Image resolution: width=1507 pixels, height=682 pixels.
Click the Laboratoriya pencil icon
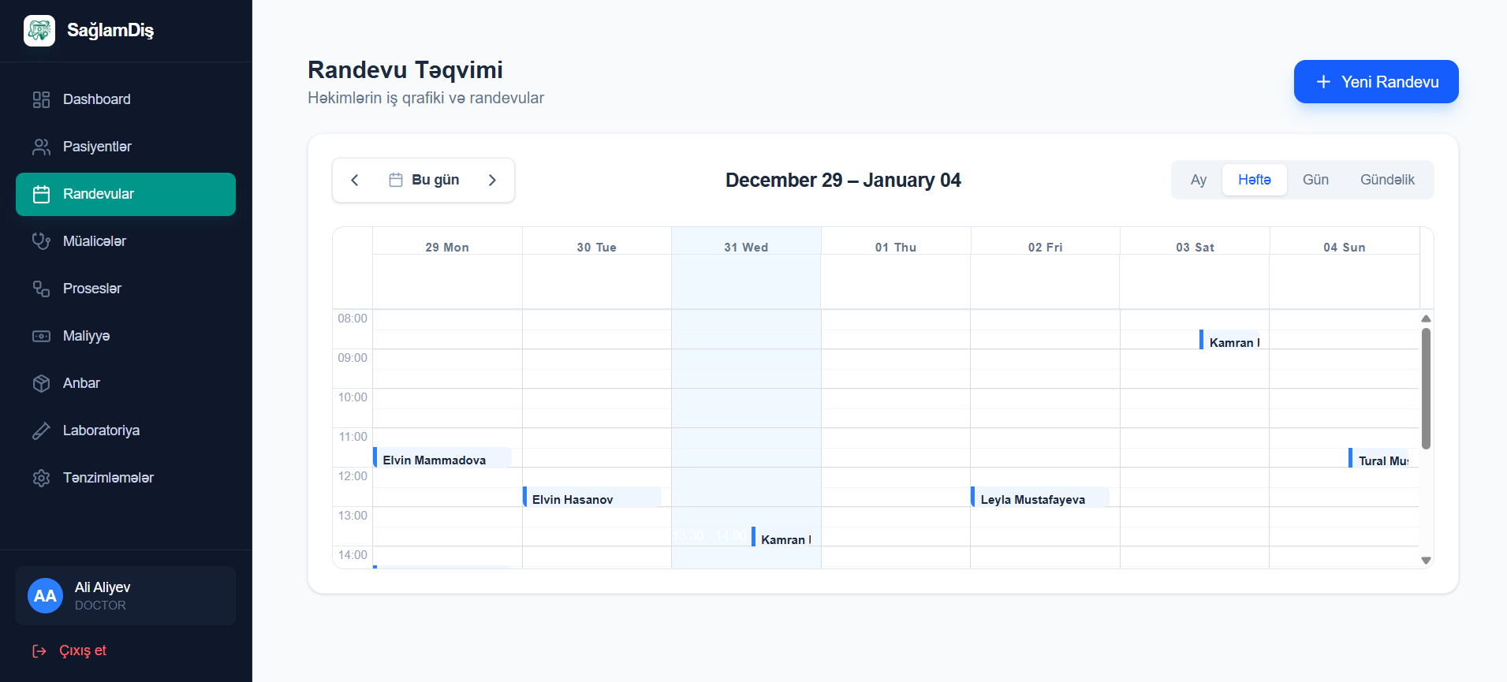point(41,430)
